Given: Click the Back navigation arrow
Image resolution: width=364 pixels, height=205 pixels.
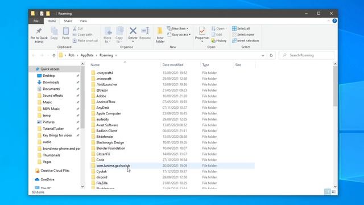Looking at the screenshot, I should point(34,55).
